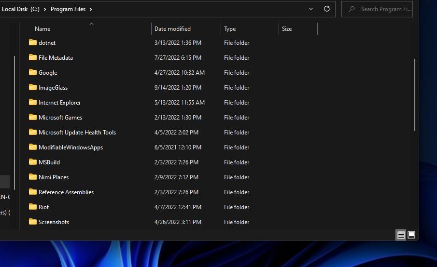Toggle sort direction arrow above Name
Image resolution: width=437 pixels, height=267 pixels.
91,24
